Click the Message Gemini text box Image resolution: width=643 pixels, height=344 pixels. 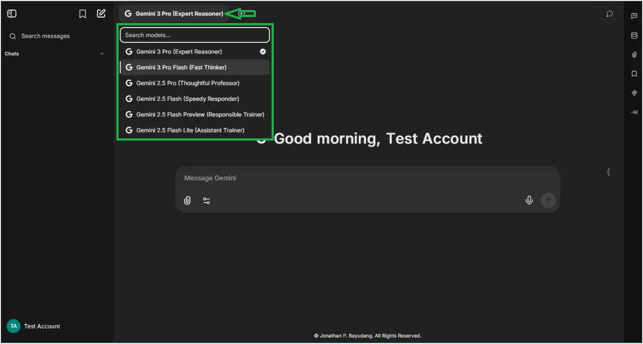click(367, 178)
